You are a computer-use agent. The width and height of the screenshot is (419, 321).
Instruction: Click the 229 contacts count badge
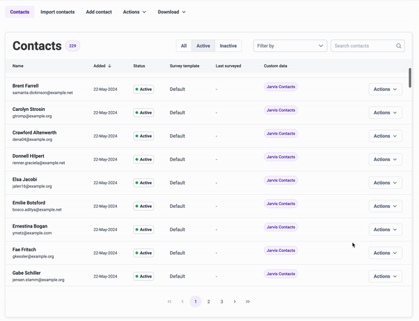73,46
